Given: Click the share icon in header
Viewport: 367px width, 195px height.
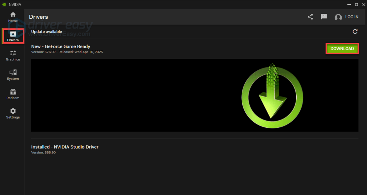Looking at the screenshot, I should [x=310, y=17].
